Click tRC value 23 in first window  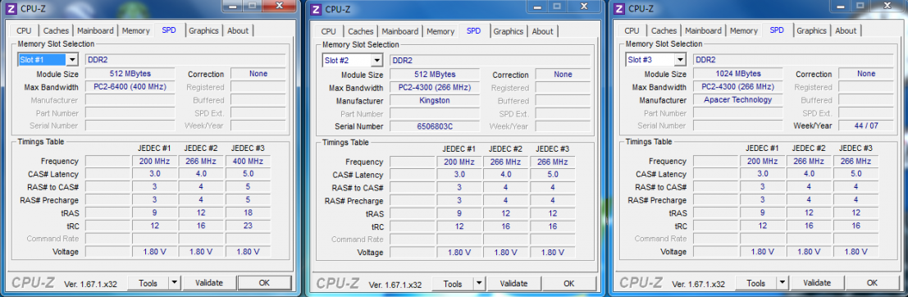pos(248,226)
